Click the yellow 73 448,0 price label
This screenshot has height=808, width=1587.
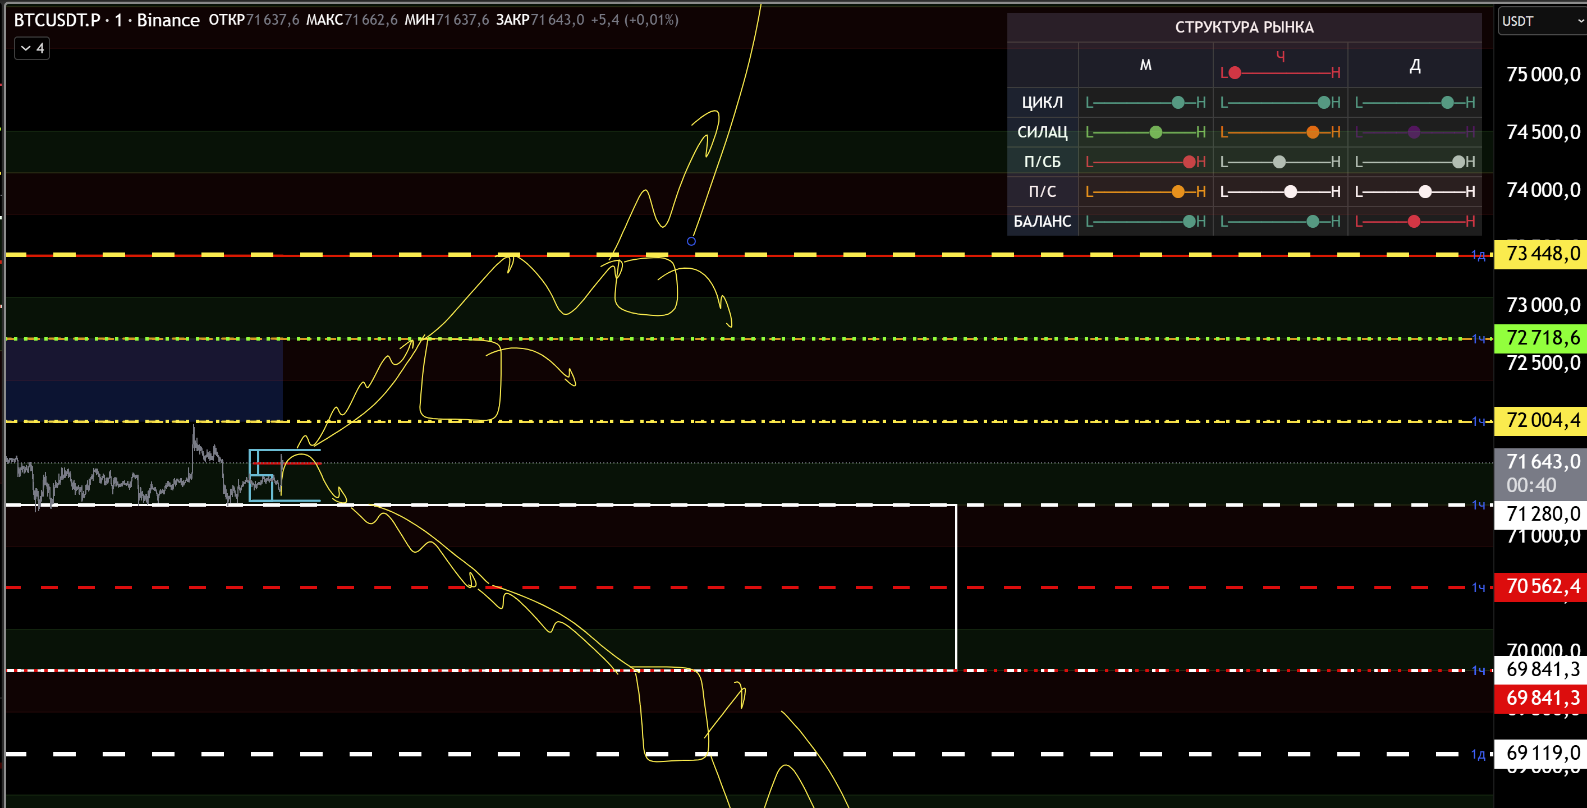coord(1542,254)
